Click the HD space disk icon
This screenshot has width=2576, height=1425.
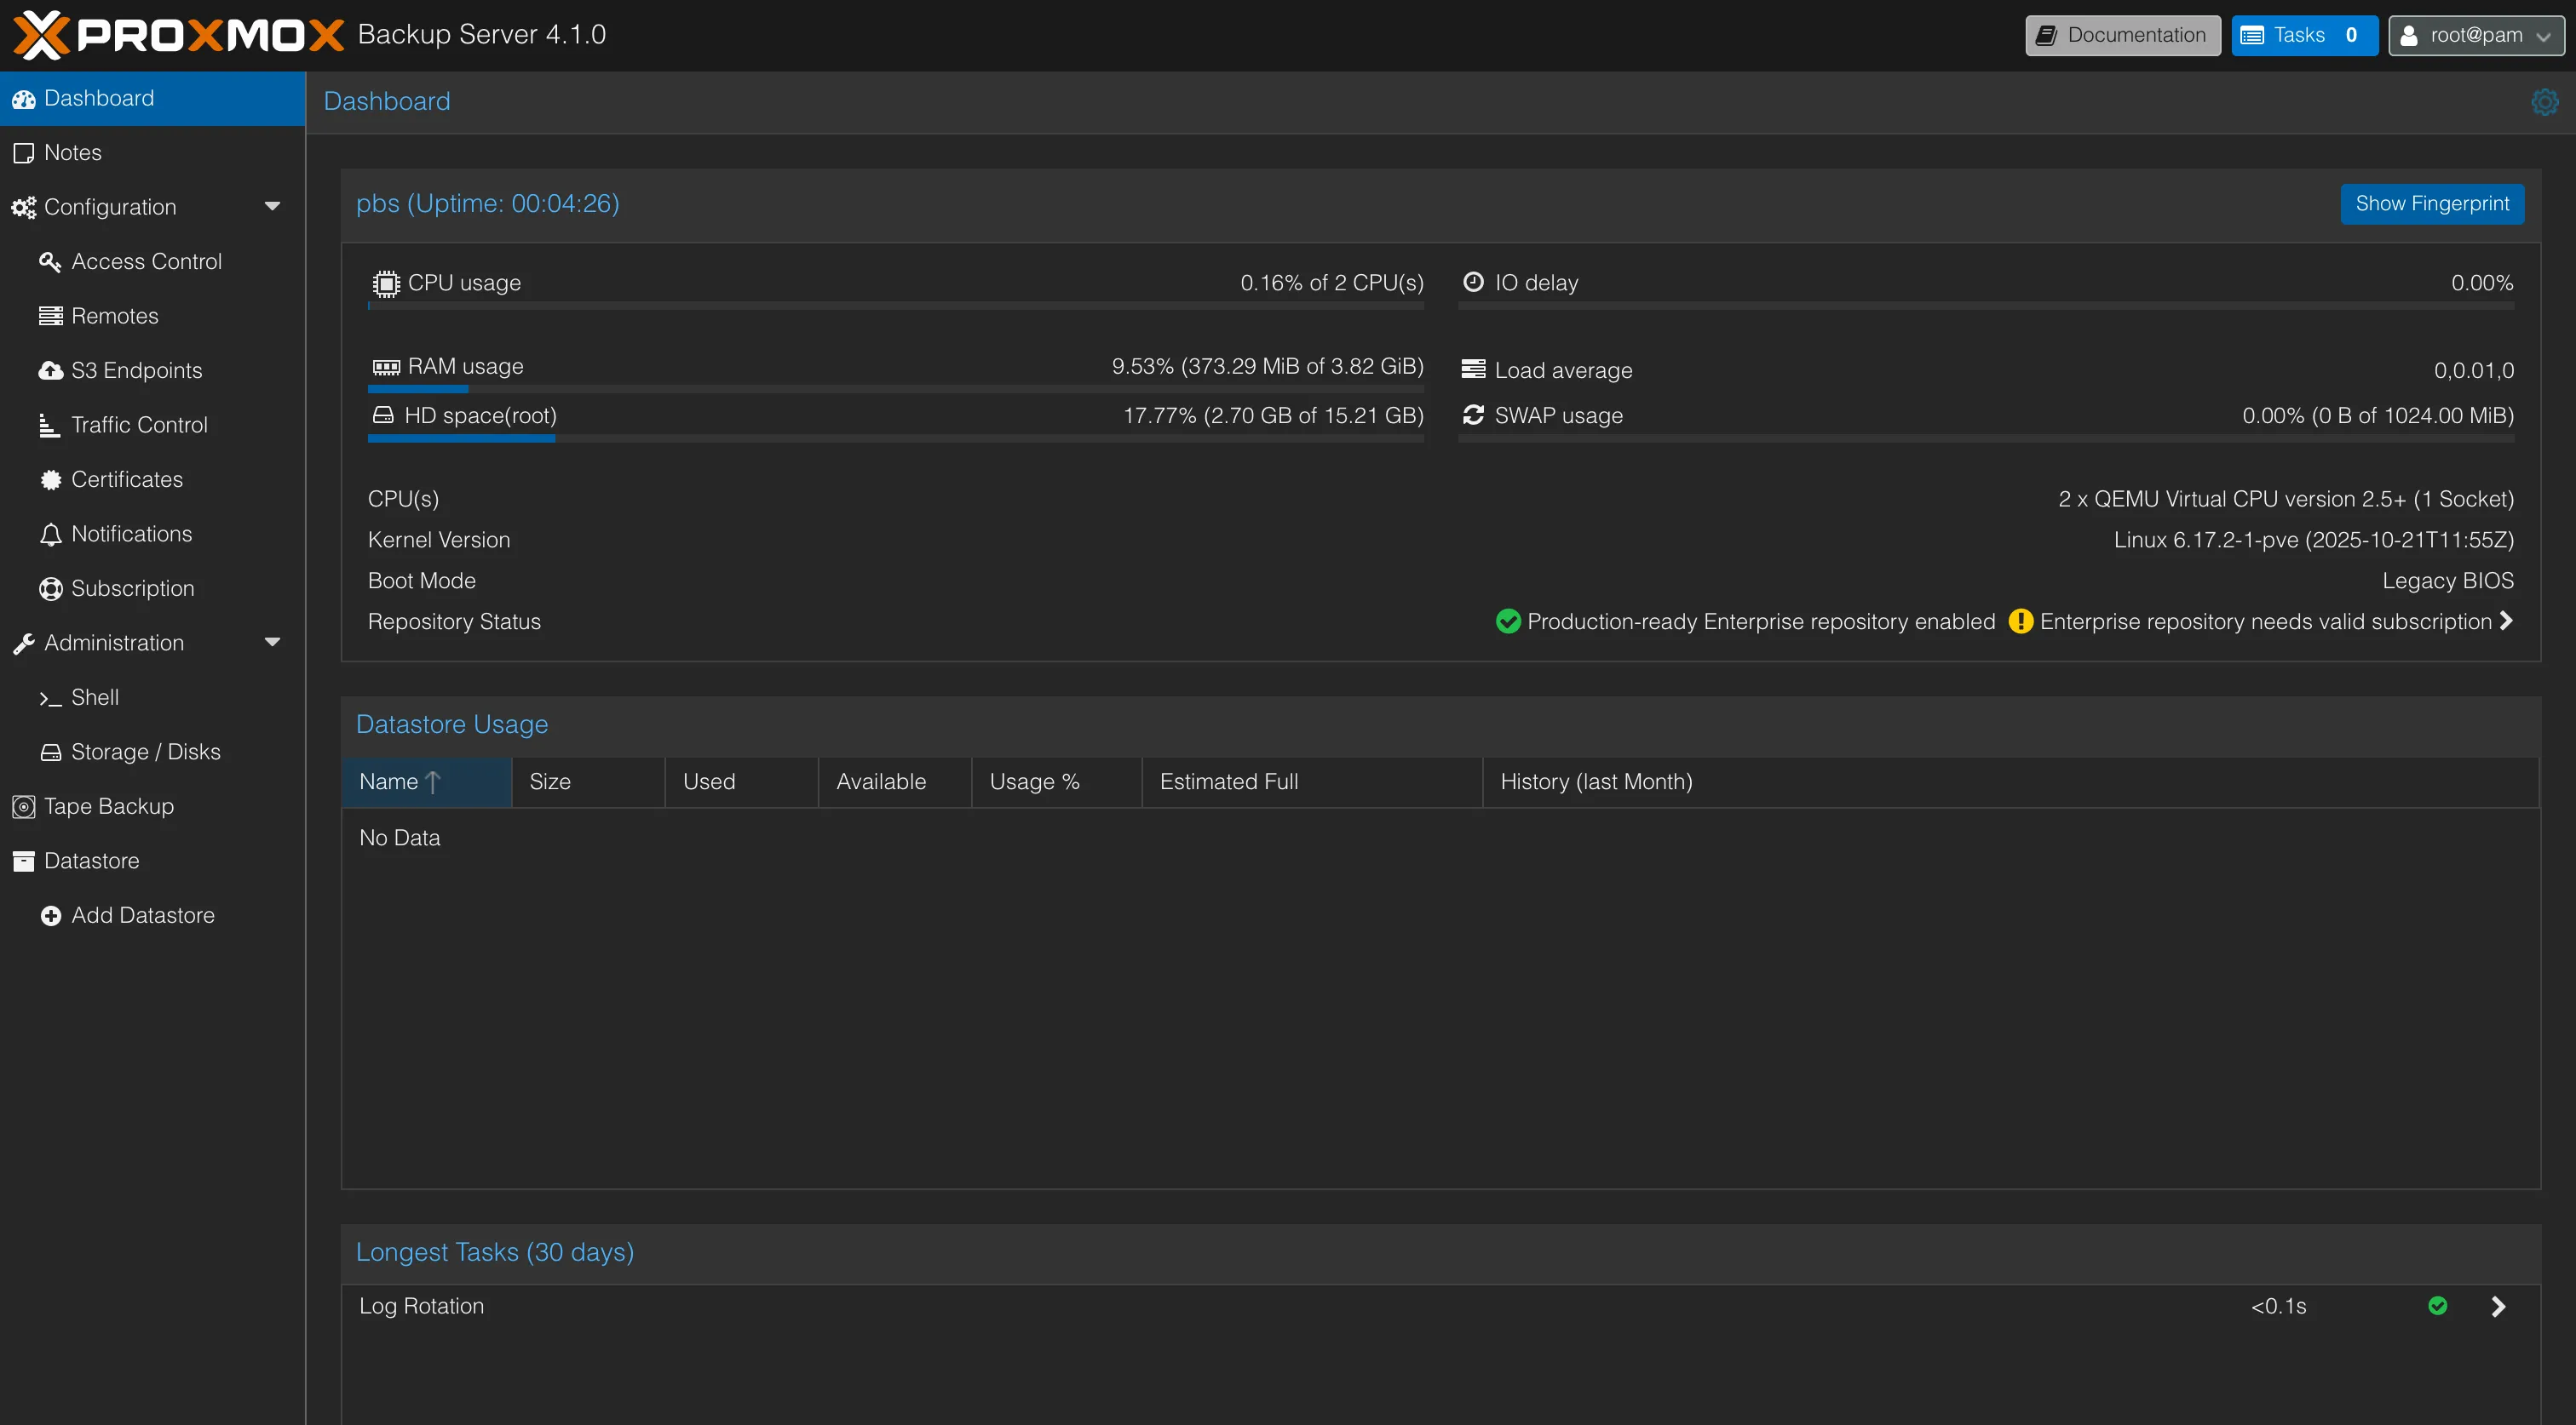383,415
